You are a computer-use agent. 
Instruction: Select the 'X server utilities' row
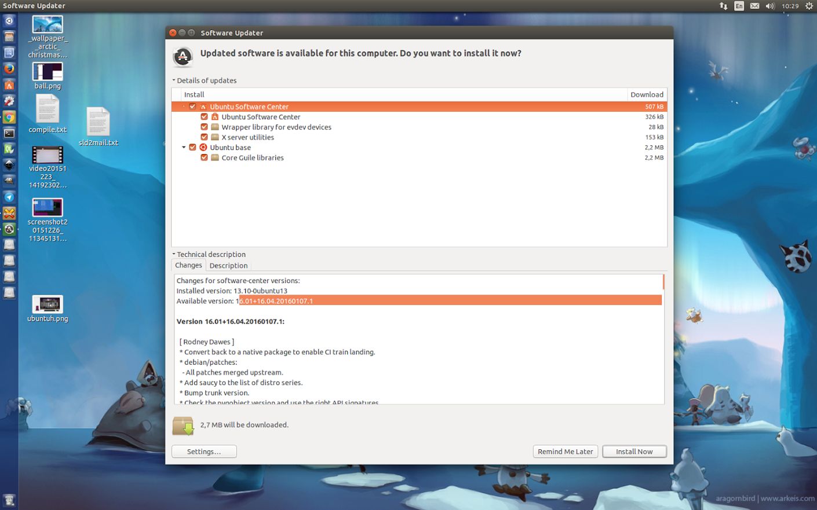pos(420,137)
